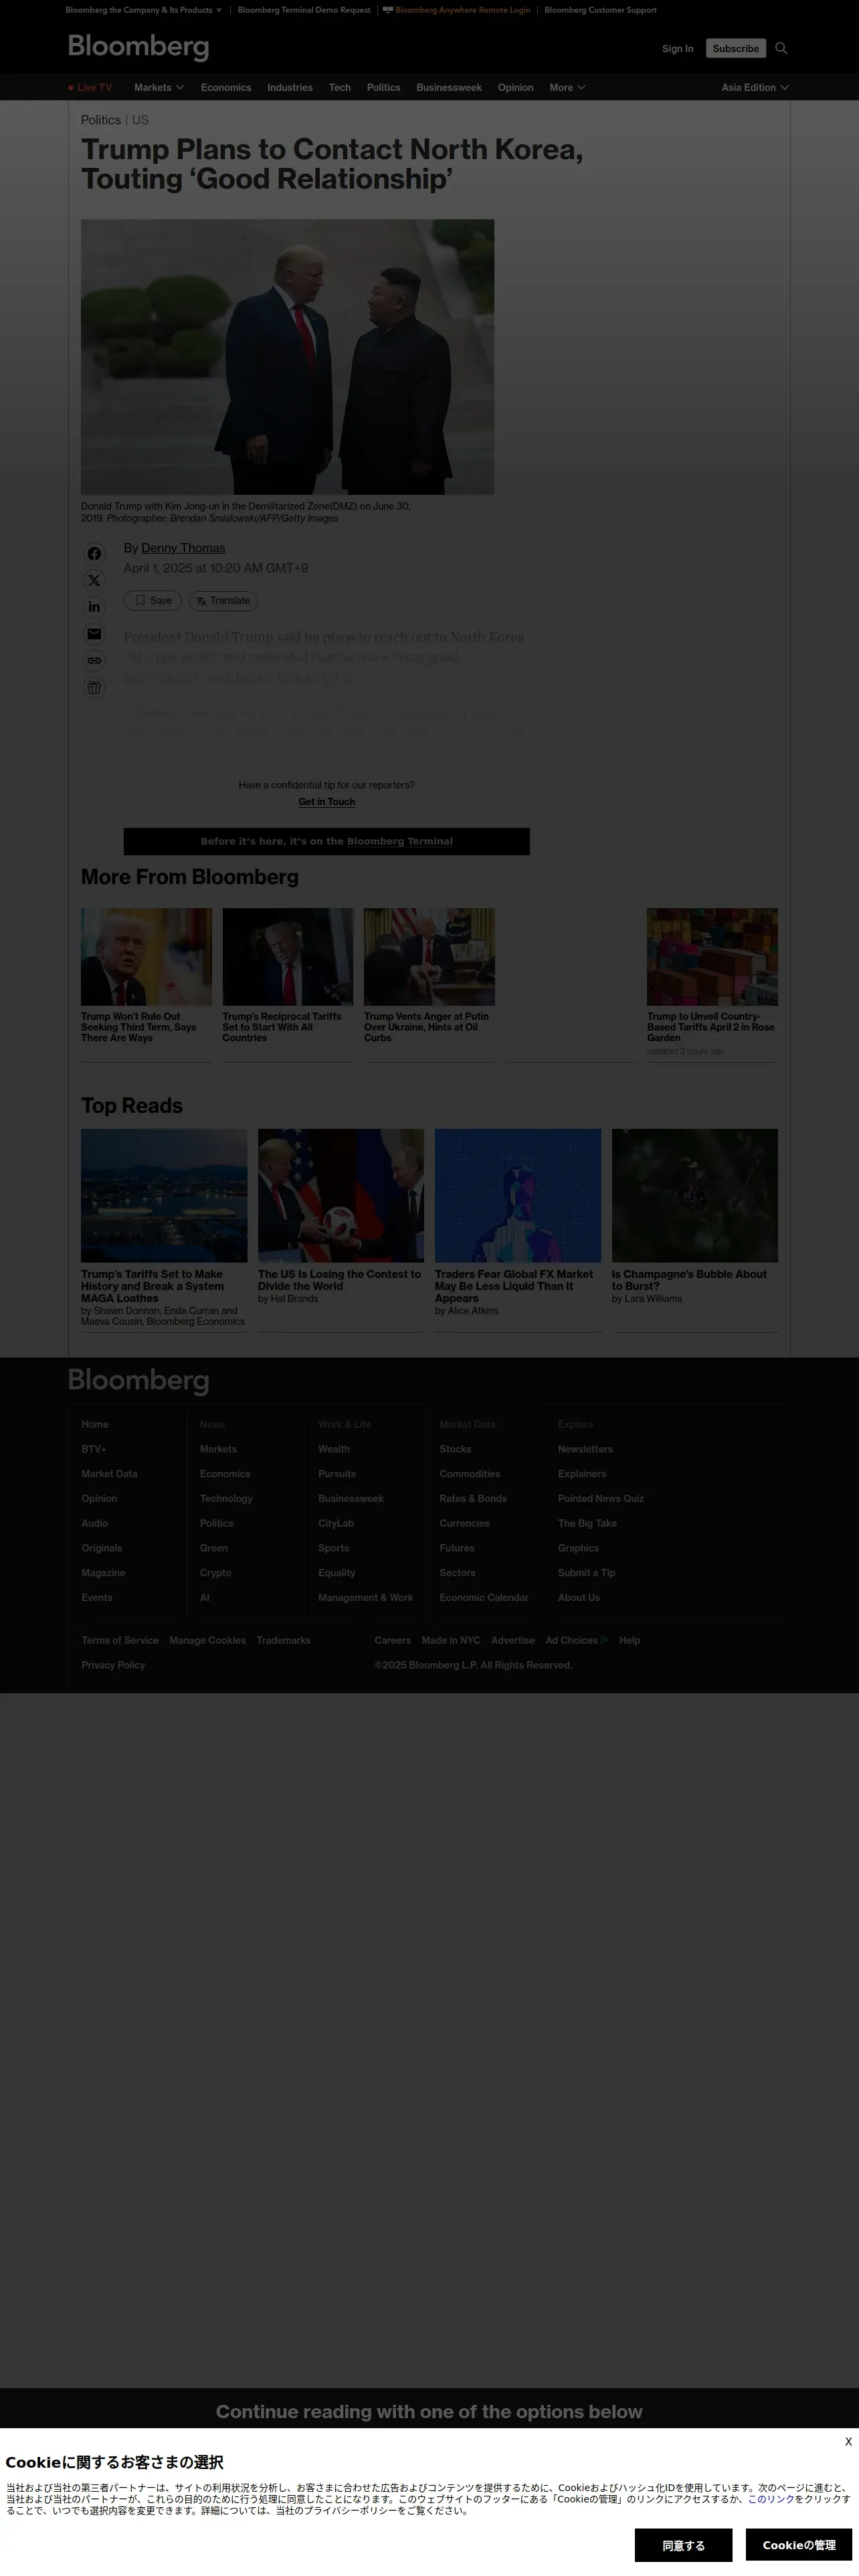The height and width of the screenshot is (2576, 859).
Task: Open Champagne's Bubble story thumbnail
Action: pos(695,1196)
